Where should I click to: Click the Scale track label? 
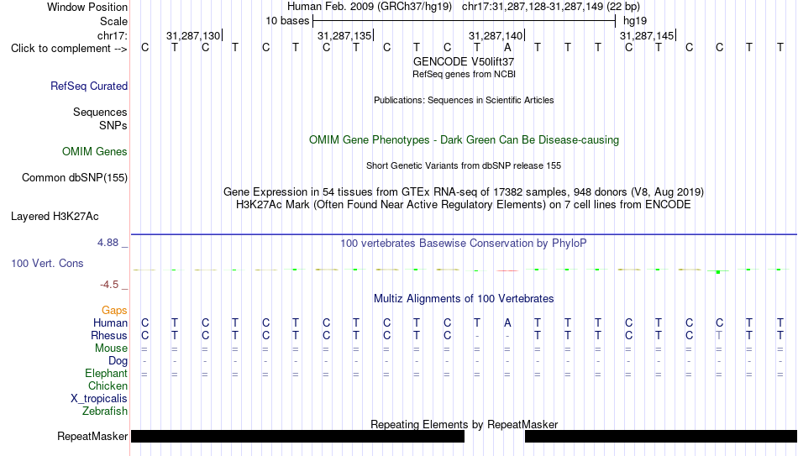tap(113, 21)
